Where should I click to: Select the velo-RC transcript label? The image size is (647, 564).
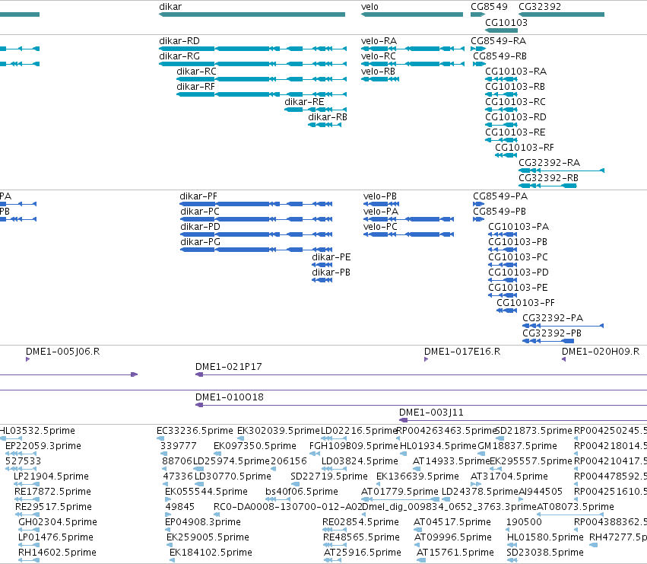pyautogui.click(x=379, y=56)
